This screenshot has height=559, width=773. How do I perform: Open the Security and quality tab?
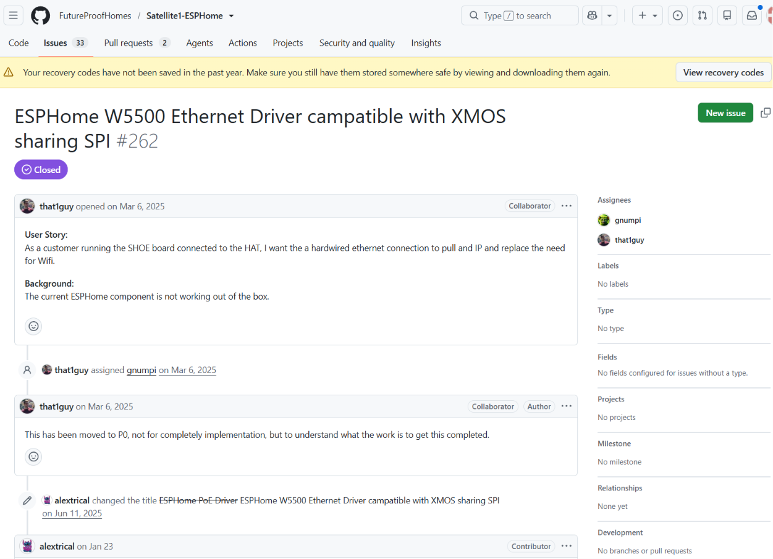pos(357,43)
